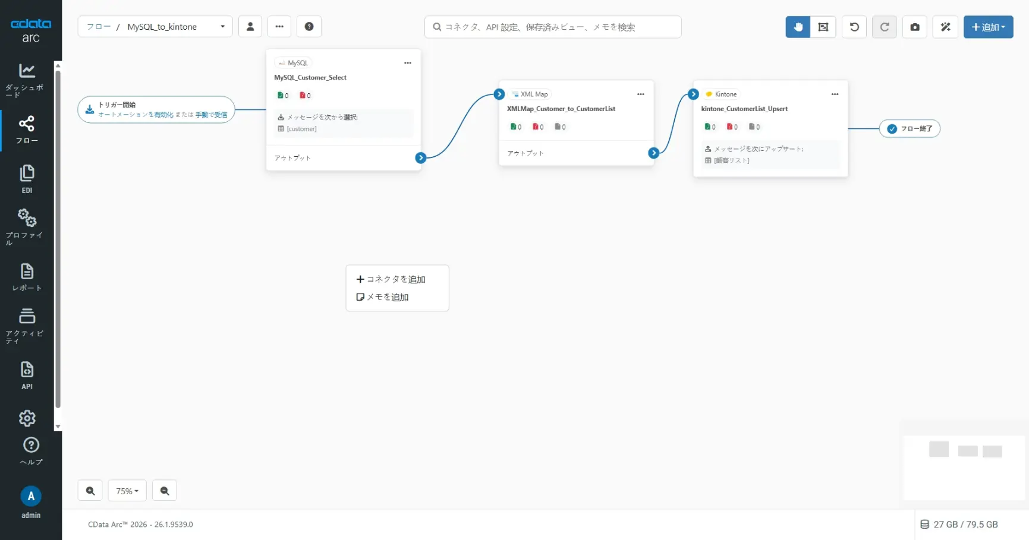Open the MySQL_to_kintone workspace dropdown
1029x540 pixels.
point(176,27)
